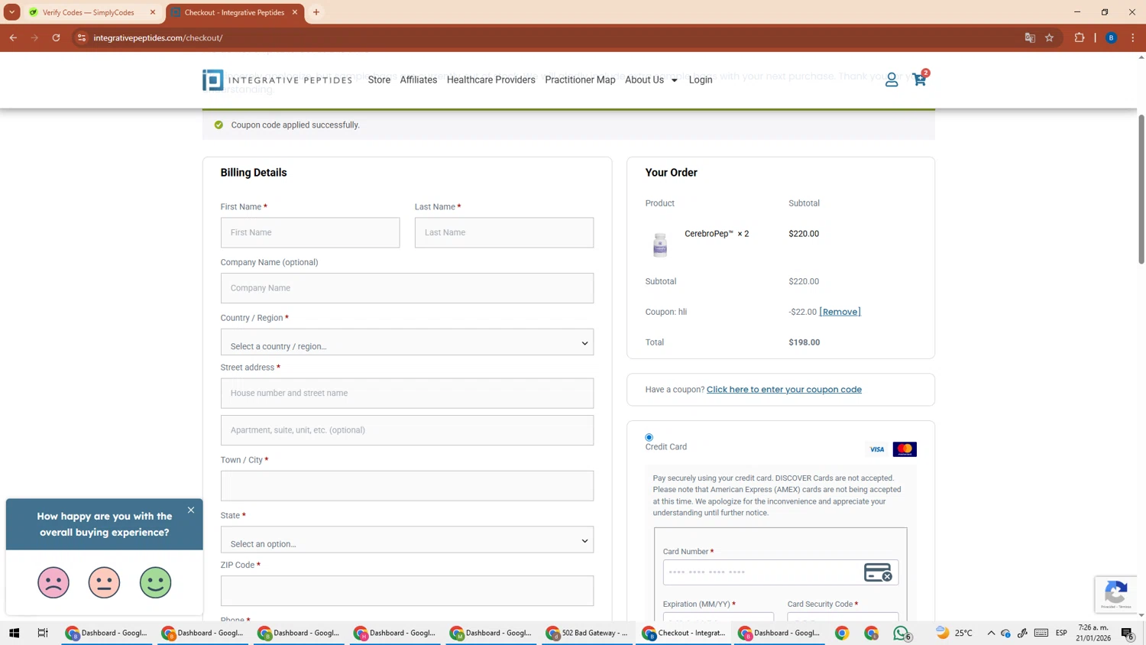Viewport: 1146px width, 645px height.
Task: Expand the Country / Region dropdown
Action: point(407,342)
